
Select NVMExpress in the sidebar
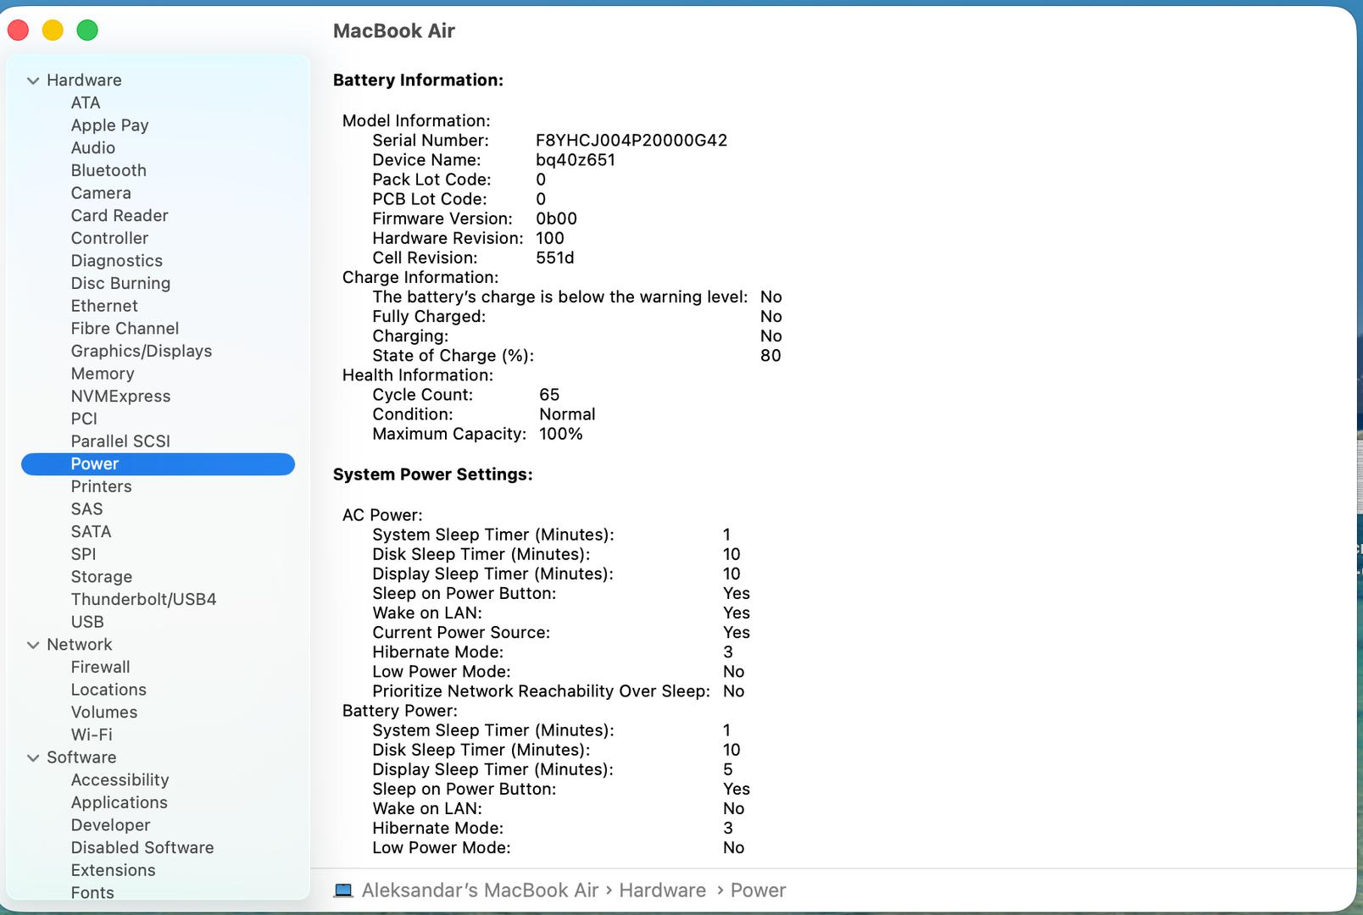pos(120,396)
